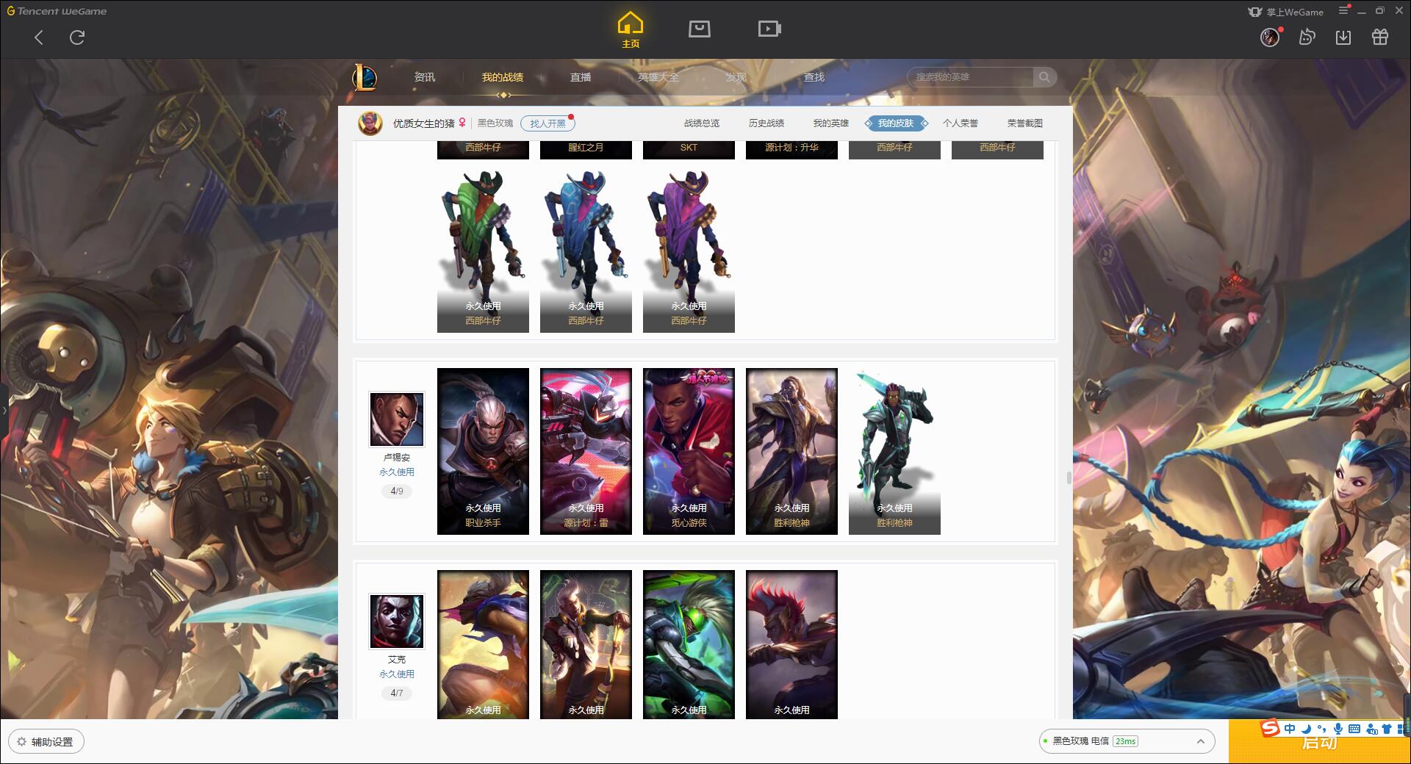Click the punctuation icon in IME toolbar
1411x764 pixels.
click(x=1322, y=729)
